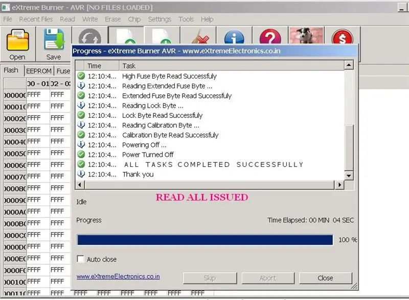Click info icon beside Reading Lock Byte
This screenshot has width=409, height=300.
coord(81,105)
